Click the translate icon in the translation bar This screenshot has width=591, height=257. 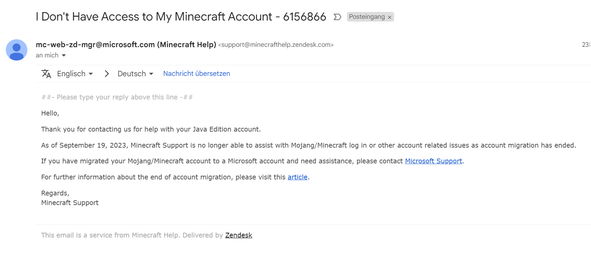pyautogui.click(x=46, y=73)
